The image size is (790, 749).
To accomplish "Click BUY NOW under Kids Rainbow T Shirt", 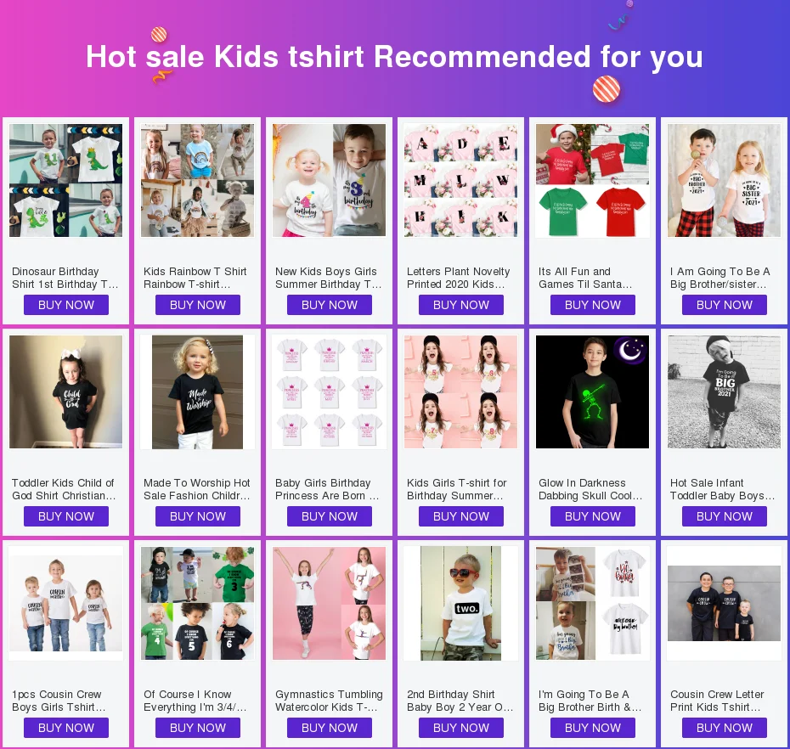I will pyautogui.click(x=197, y=305).
